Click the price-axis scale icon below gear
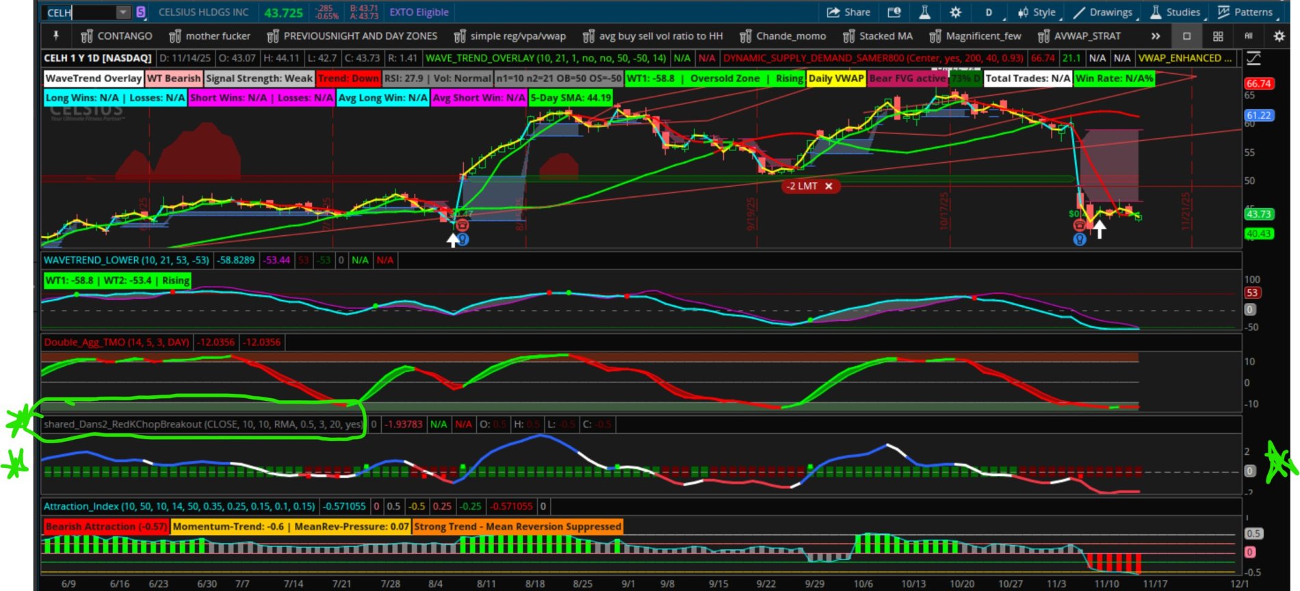1300x591 pixels. coord(1253,59)
